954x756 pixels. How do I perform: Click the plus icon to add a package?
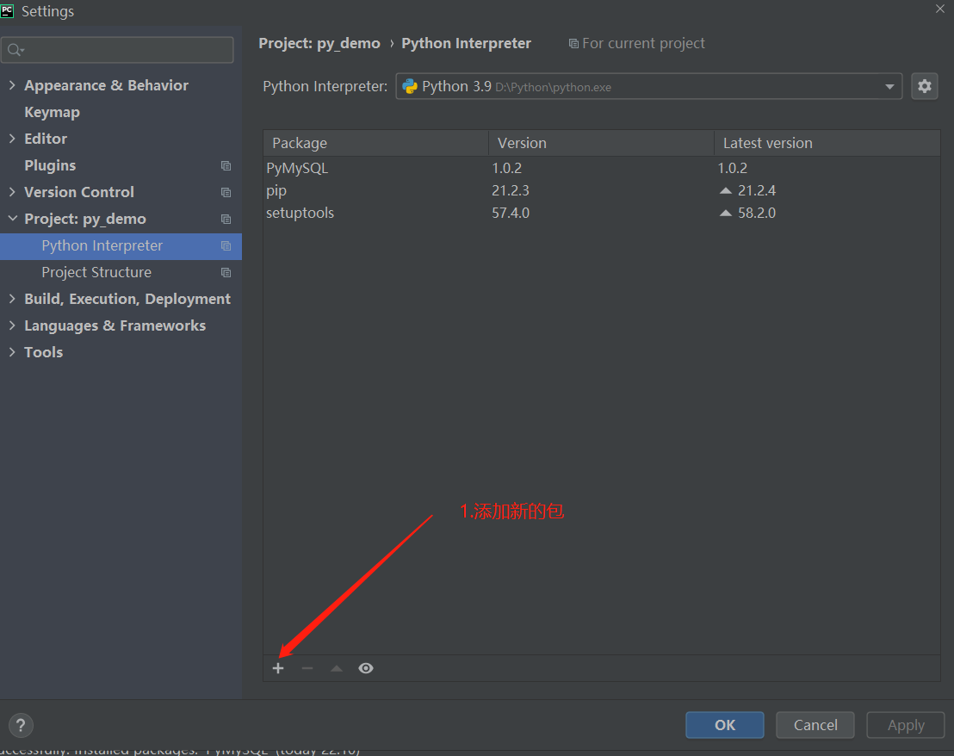278,668
